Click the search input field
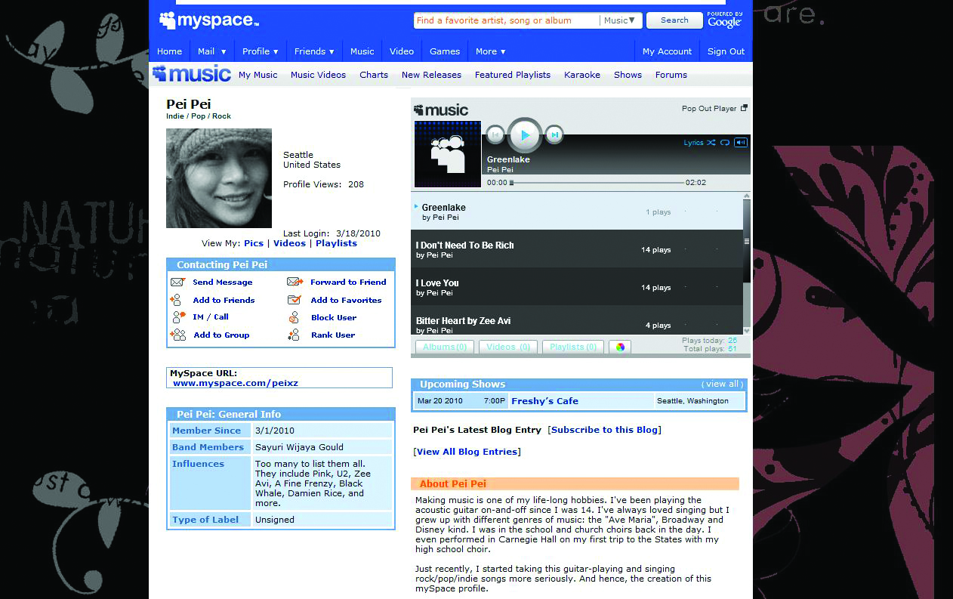 (507, 20)
